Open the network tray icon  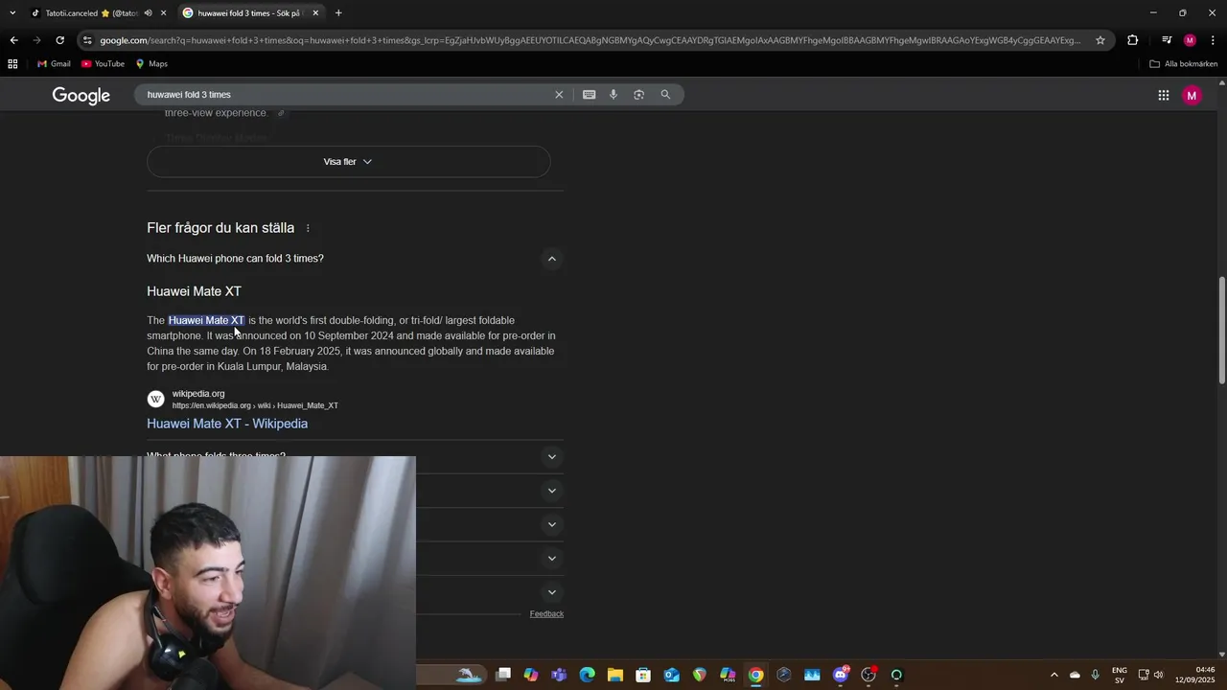(x=1144, y=675)
